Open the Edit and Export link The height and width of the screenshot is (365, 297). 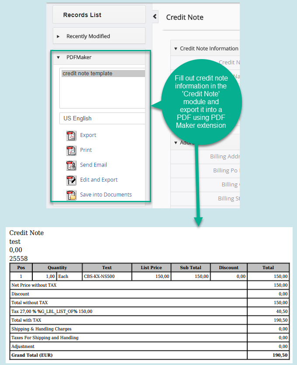tap(99, 180)
